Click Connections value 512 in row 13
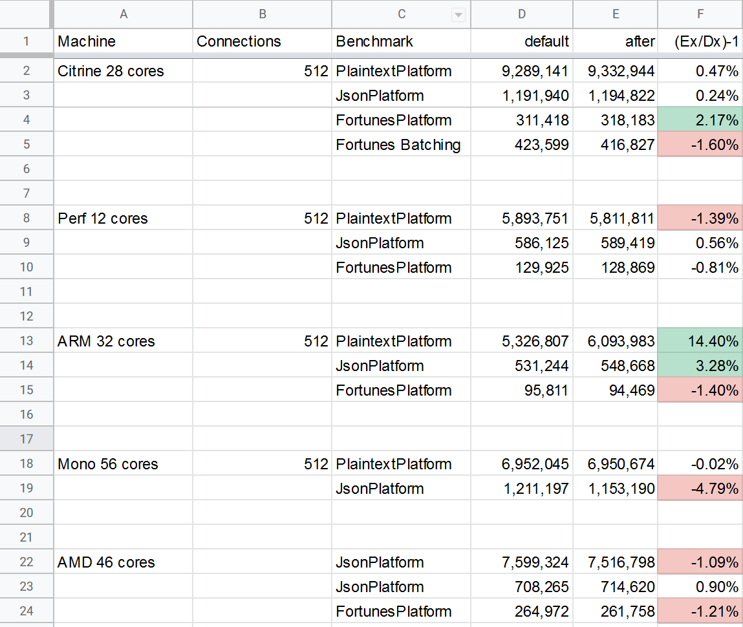Screen dimensions: 743x627 click(x=262, y=341)
